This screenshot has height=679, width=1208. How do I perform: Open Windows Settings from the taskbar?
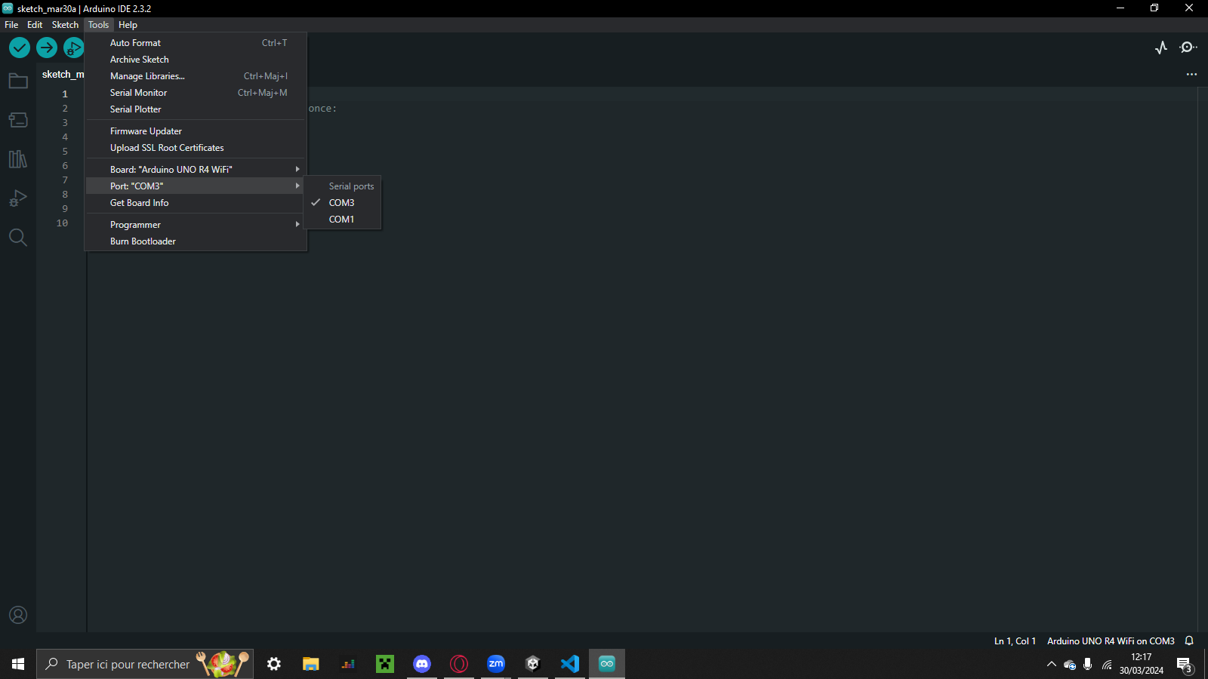[274, 664]
